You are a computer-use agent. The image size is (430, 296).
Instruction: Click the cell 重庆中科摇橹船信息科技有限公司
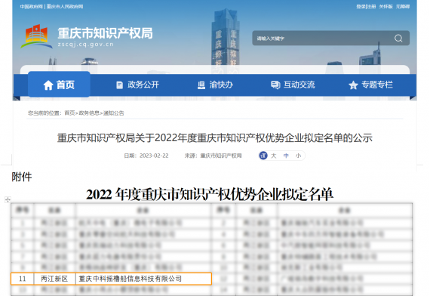coord(143,279)
